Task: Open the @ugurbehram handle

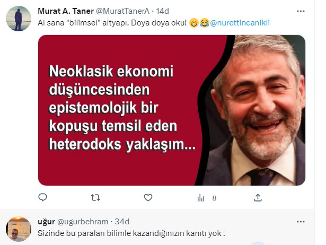Action: click(83, 222)
